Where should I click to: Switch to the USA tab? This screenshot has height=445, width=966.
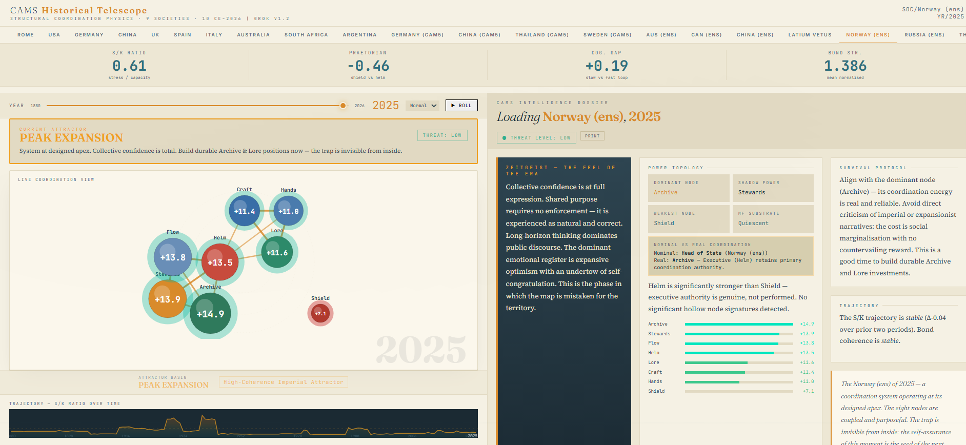click(54, 35)
